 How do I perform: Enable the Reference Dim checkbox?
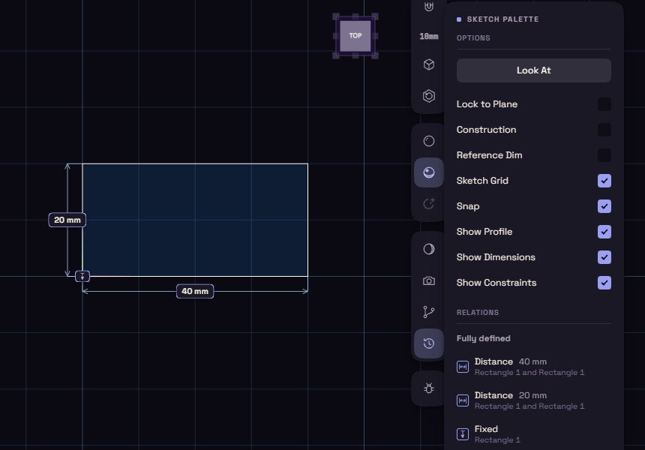coord(604,155)
